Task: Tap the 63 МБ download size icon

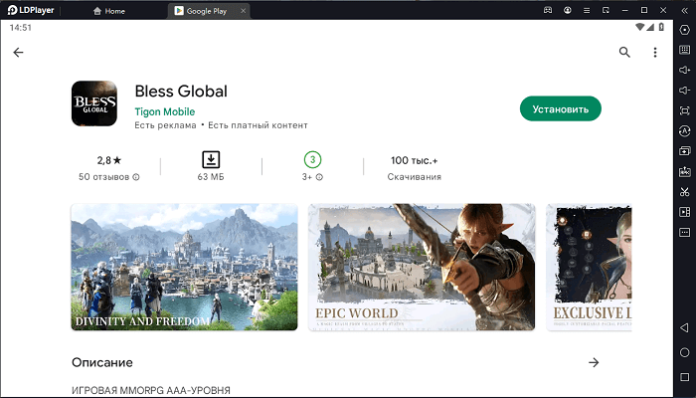Action: (211, 159)
